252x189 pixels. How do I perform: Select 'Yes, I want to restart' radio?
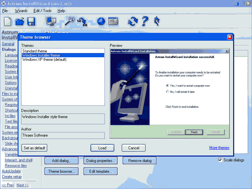coord(167,86)
